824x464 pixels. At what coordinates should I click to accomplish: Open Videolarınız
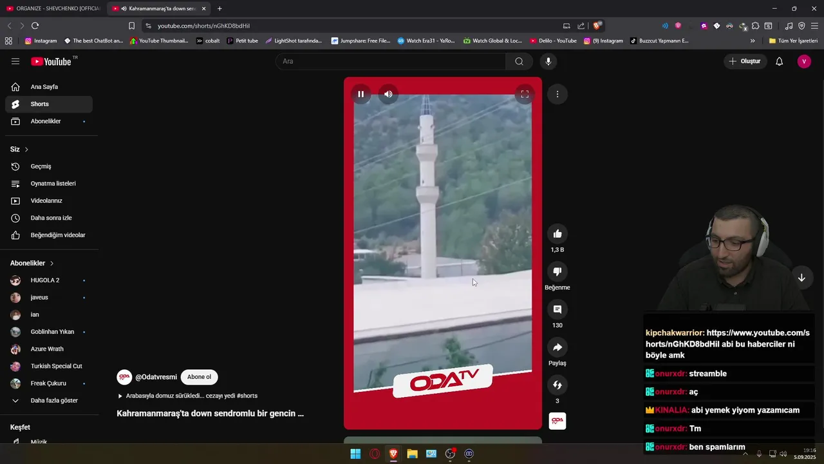click(49, 200)
